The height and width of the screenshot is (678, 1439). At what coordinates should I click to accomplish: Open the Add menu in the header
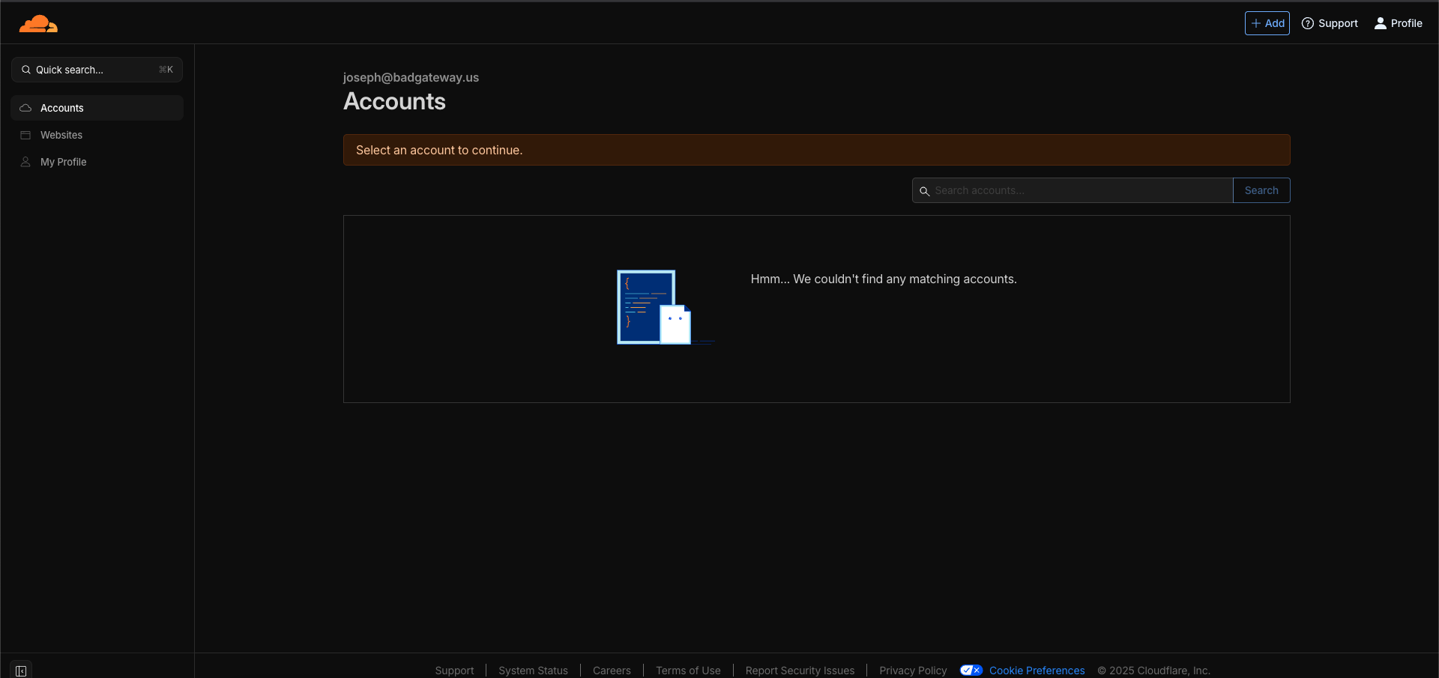1267,23
